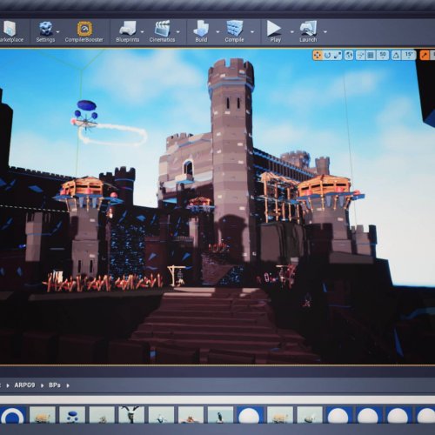Expand the Cinematics dropdown arrow
The image size is (435, 435).
pos(178,32)
